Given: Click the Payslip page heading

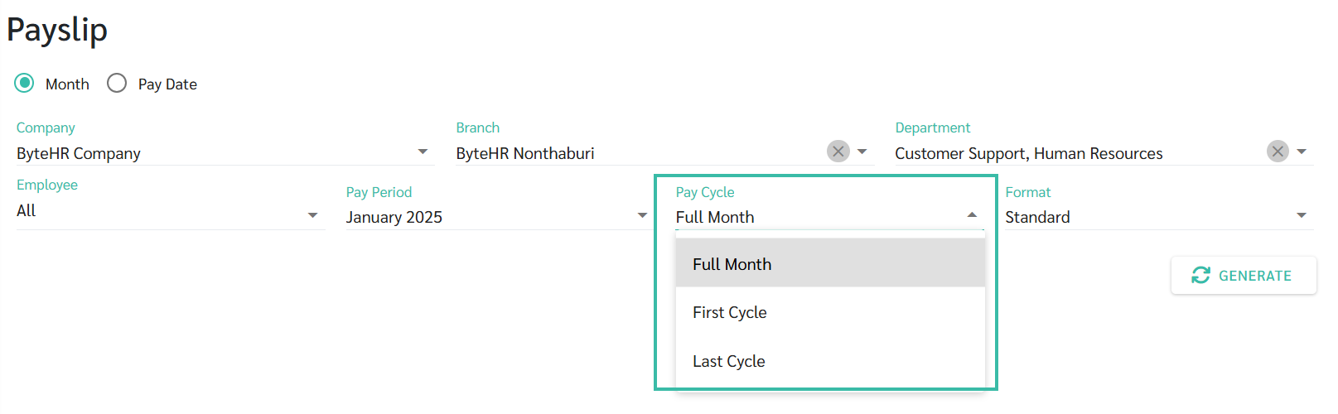Looking at the screenshot, I should coord(57,30).
